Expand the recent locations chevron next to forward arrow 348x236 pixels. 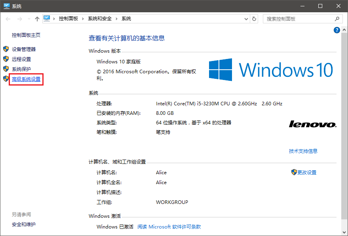tap(29, 18)
